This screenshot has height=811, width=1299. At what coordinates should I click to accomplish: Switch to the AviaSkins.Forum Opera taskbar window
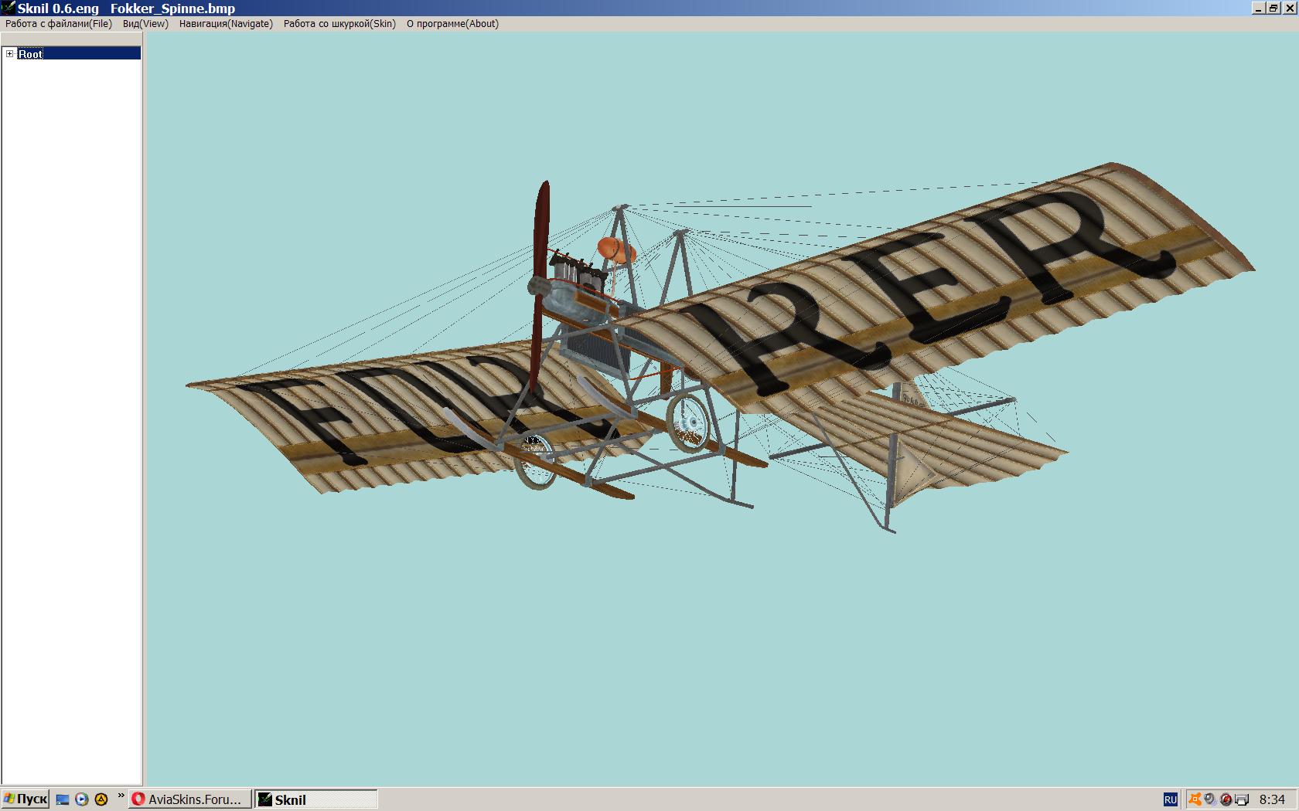(x=190, y=799)
